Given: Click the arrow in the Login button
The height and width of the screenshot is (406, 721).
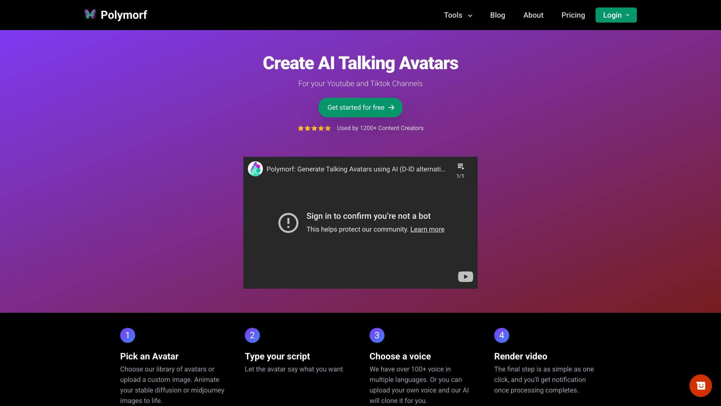Looking at the screenshot, I should tap(627, 15).
